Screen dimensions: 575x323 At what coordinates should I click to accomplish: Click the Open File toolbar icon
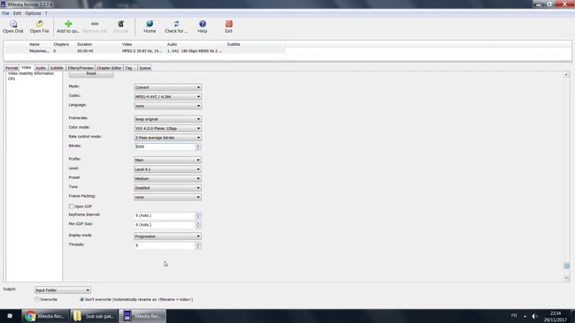pyautogui.click(x=39, y=26)
